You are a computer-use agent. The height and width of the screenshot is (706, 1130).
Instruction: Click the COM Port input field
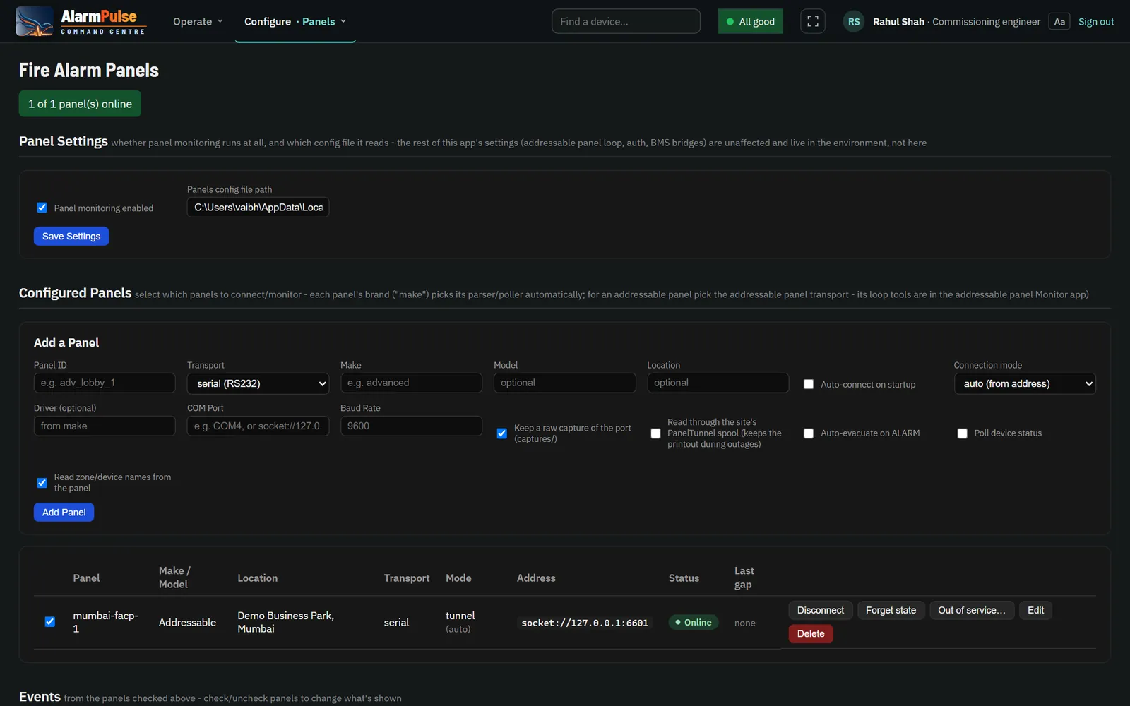pos(258,426)
